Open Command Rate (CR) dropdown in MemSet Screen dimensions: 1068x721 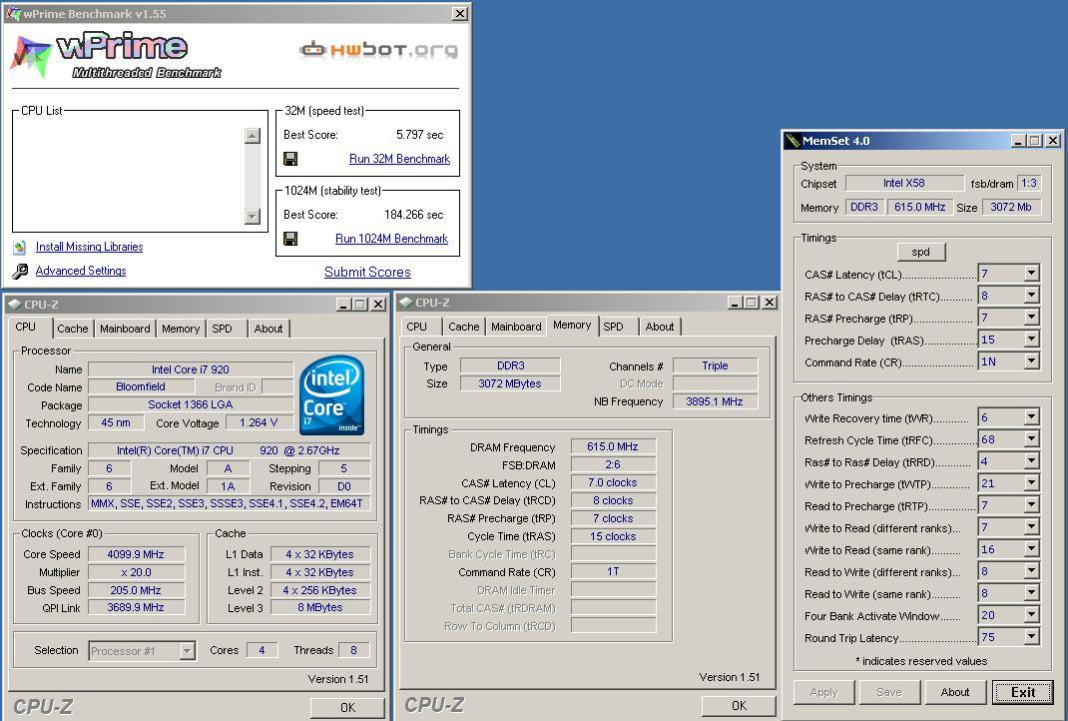(x=1031, y=361)
